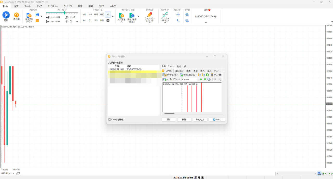Expand the timeframe group dropdown arrow
Image resolution: width=333 pixels, height=179 pixels.
(113, 16)
